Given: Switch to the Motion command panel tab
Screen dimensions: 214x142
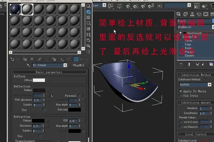Looking at the screenshot, I should coord(199,14).
